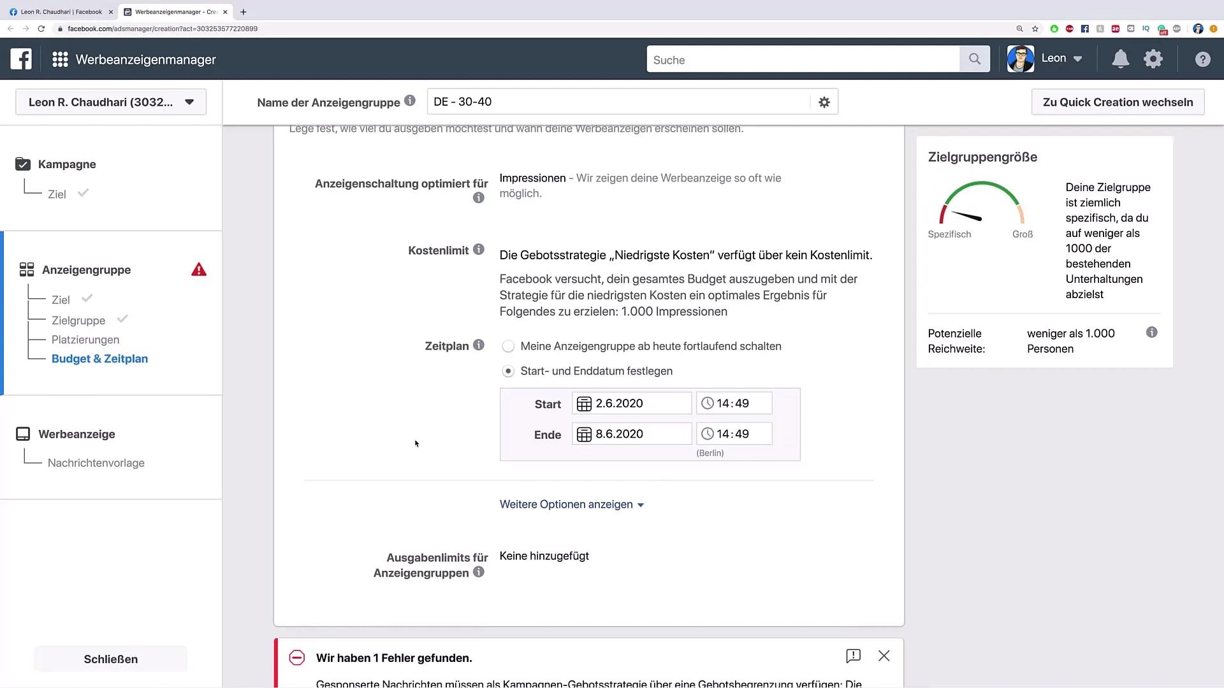Image resolution: width=1224 pixels, height=688 pixels.
Task: Click the start date field 2.6.2020
Action: (632, 403)
